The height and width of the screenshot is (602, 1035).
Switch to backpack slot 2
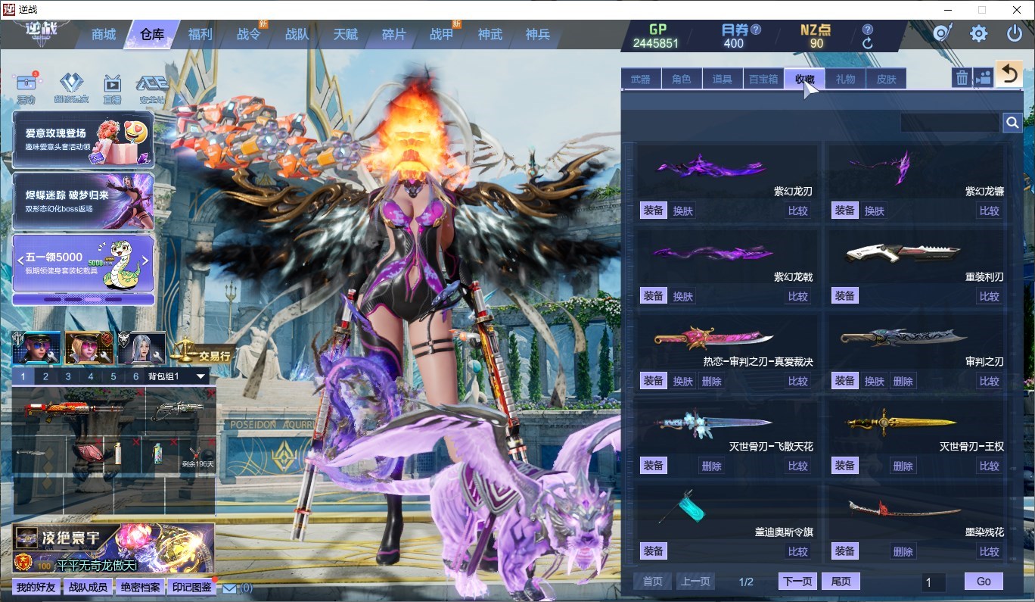(45, 376)
